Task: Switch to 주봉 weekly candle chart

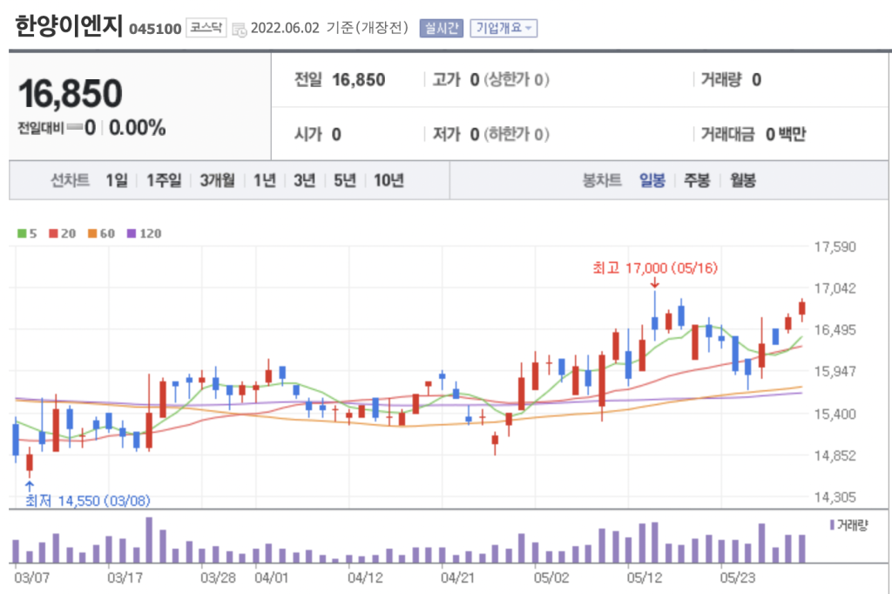Action: (697, 181)
